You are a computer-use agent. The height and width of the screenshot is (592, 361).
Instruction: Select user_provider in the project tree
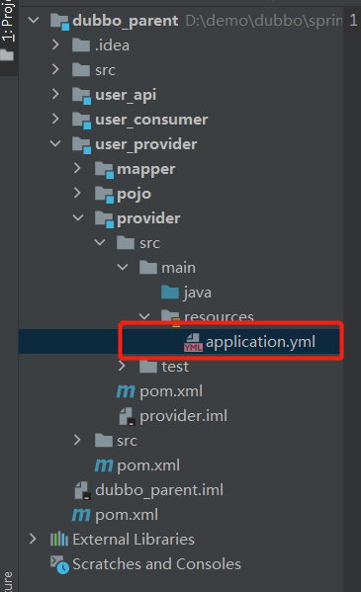point(146,144)
